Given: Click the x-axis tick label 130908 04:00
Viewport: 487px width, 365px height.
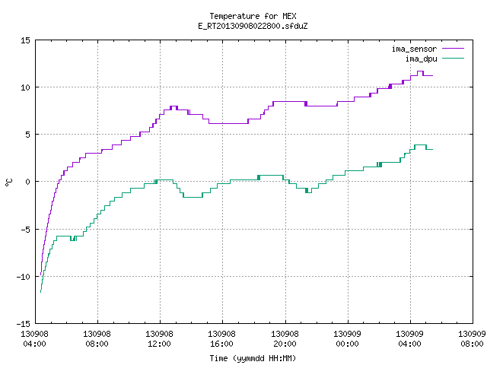Looking at the screenshot, I should pos(34,338).
